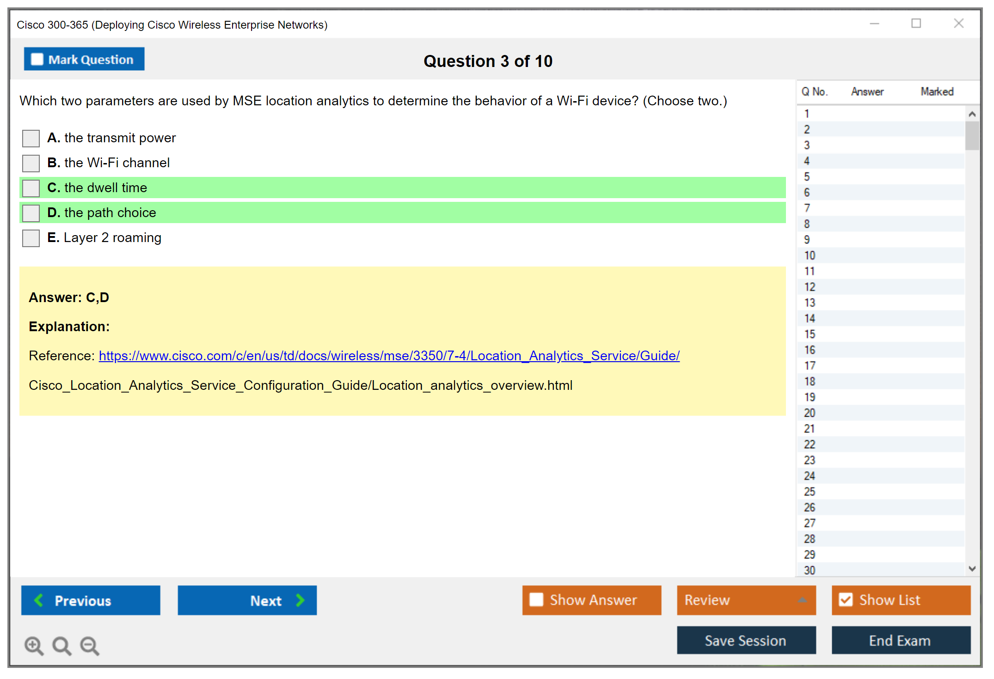
Task: Click the Save Session button
Action: point(746,640)
